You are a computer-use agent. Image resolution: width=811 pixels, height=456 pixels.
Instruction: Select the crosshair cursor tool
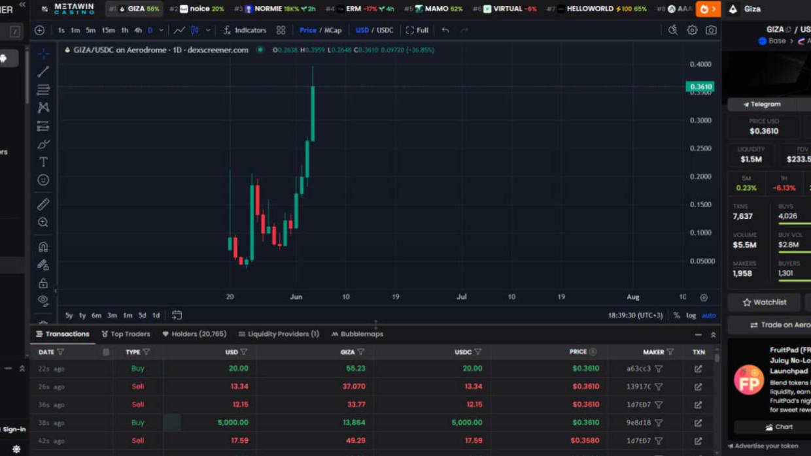click(43, 54)
